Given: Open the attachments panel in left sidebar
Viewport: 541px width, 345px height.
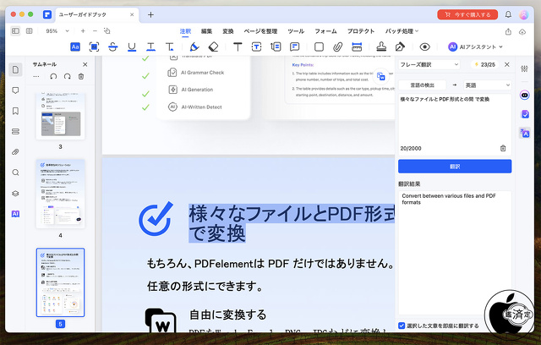Looking at the screenshot, I should pos(15,152).
